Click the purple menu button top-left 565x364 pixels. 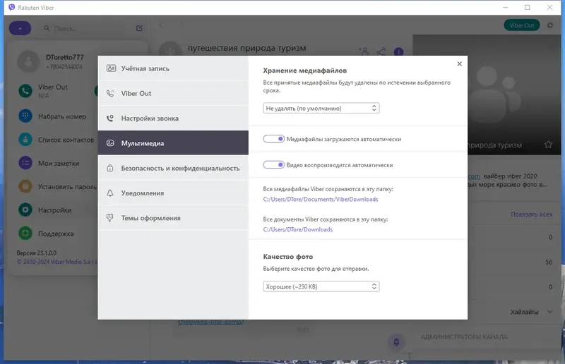(x=20, y=28)
